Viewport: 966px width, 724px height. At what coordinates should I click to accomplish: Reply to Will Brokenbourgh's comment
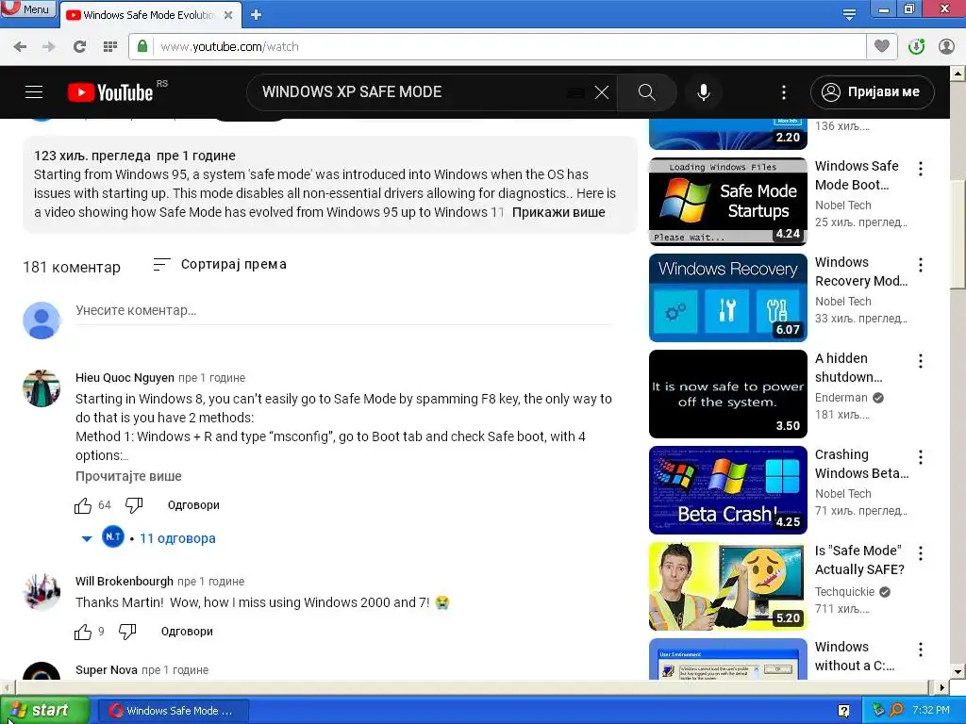[x=187, y=632]
